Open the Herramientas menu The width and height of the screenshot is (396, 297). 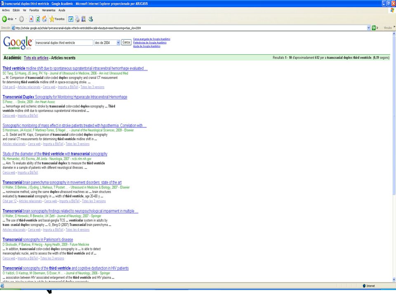point(49,10)
